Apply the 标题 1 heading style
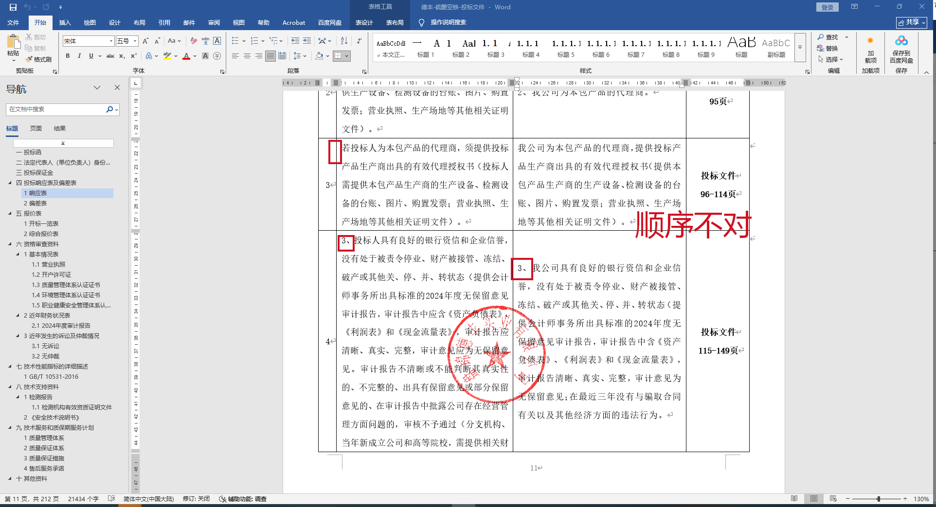 tap(426, 48)
